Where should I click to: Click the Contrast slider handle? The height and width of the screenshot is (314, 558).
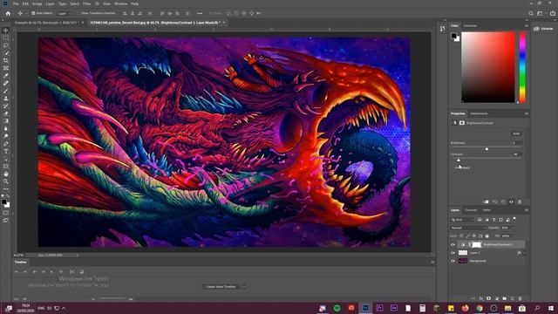[459, 160]
